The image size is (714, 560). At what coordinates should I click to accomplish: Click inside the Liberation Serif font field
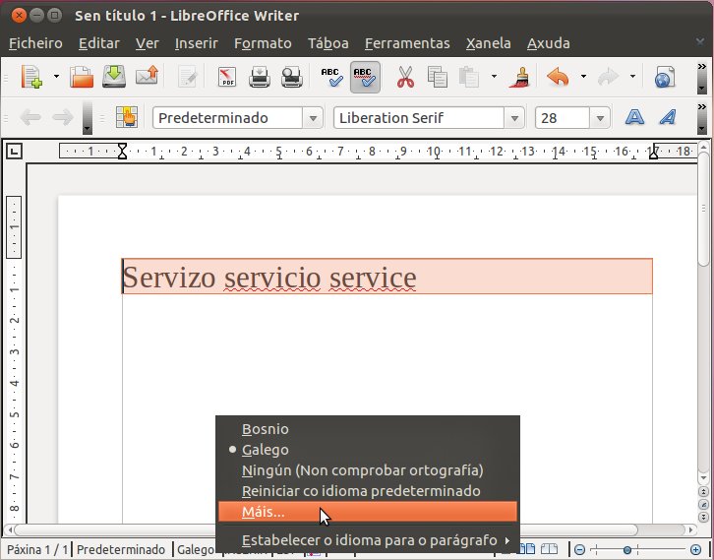click(x=419, y=118)
